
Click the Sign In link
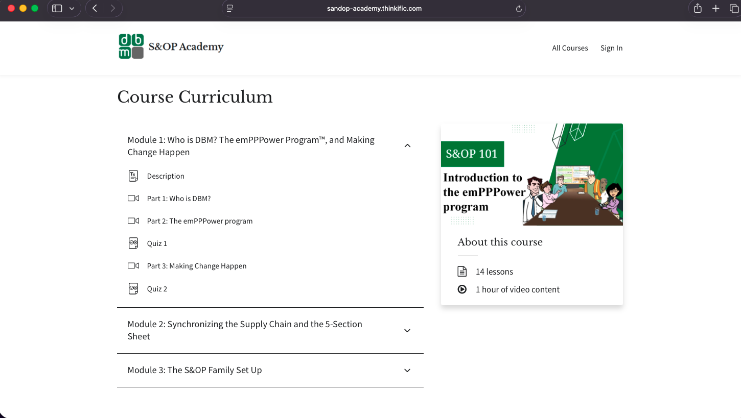(611, 48)
